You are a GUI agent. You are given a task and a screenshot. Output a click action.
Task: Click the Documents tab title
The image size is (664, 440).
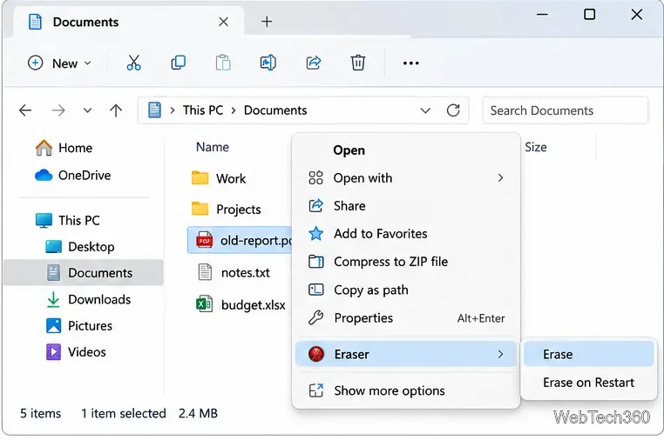point(85,22)
